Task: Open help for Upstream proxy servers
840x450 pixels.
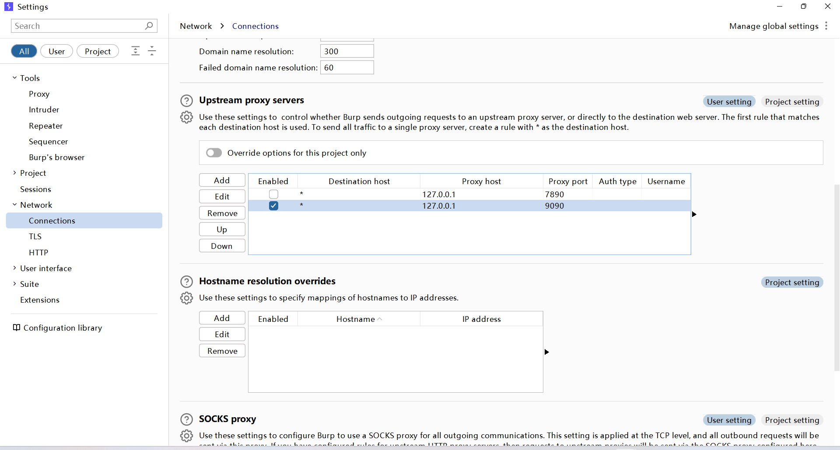Action: 186,101
